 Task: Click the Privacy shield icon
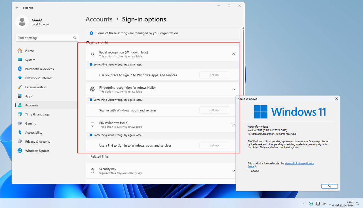pos(20,141)
